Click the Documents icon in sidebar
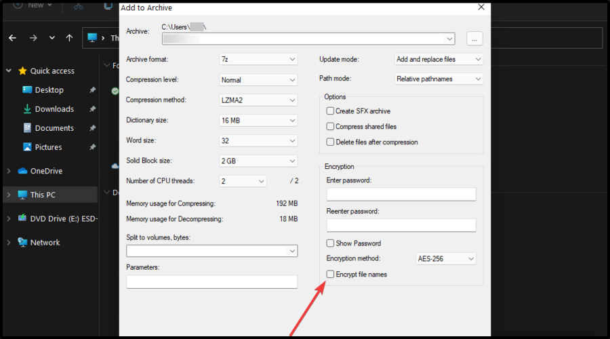610x339 pixels. (27, 128)
